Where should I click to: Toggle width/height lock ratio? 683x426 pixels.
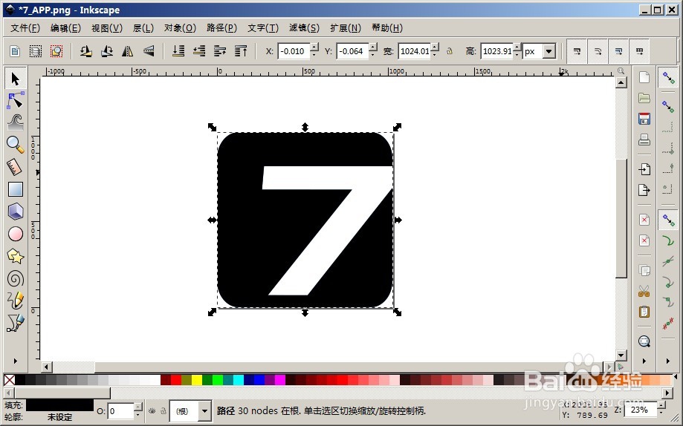pos(450,51)
